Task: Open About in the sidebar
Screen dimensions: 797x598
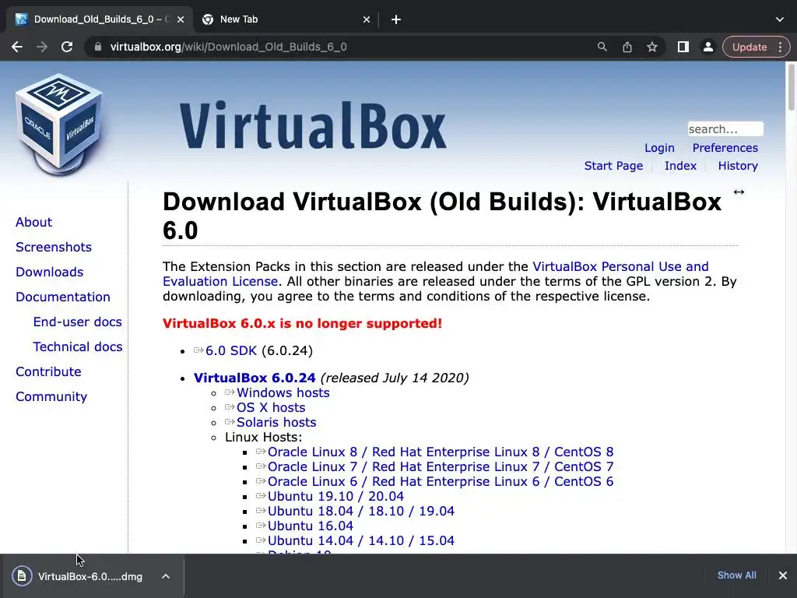Action: [33, 222]
